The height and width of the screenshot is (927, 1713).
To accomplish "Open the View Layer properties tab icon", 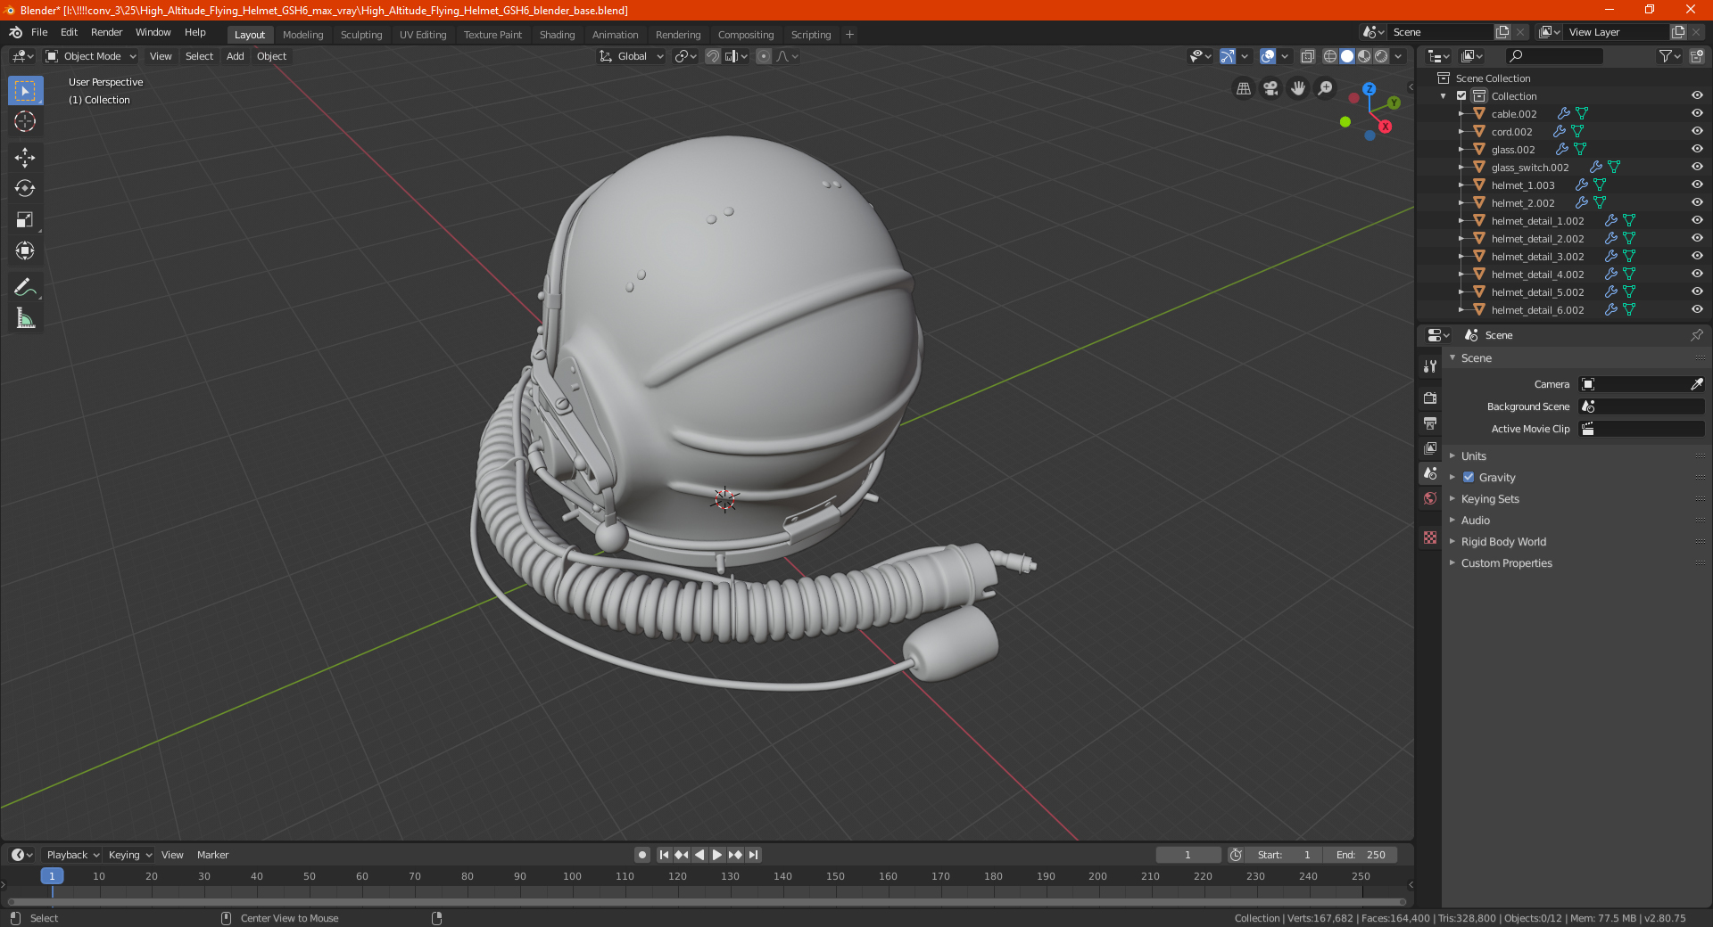I will click(x=1430, y=447).
